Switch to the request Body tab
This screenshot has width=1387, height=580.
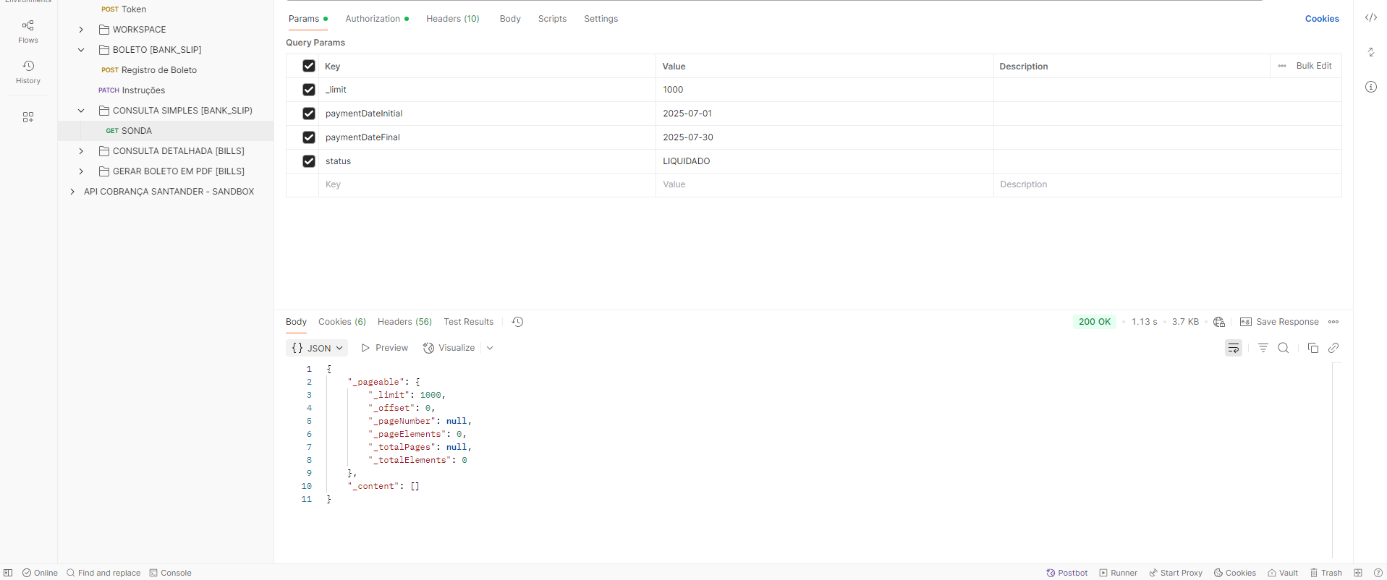coord(510,19)
